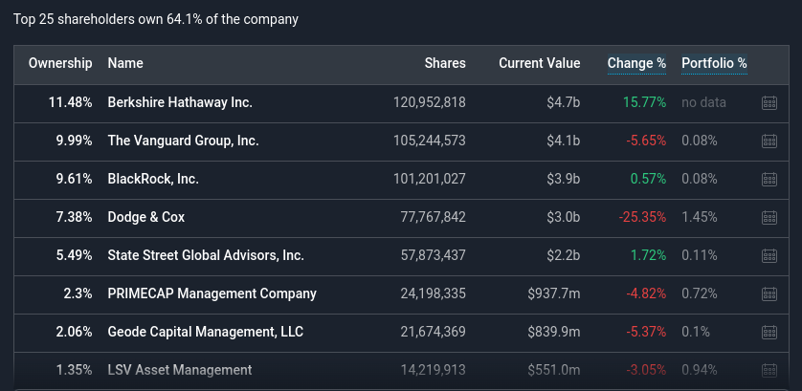Click the Current Value column header
802x391 pixels.
pos(540,63)
